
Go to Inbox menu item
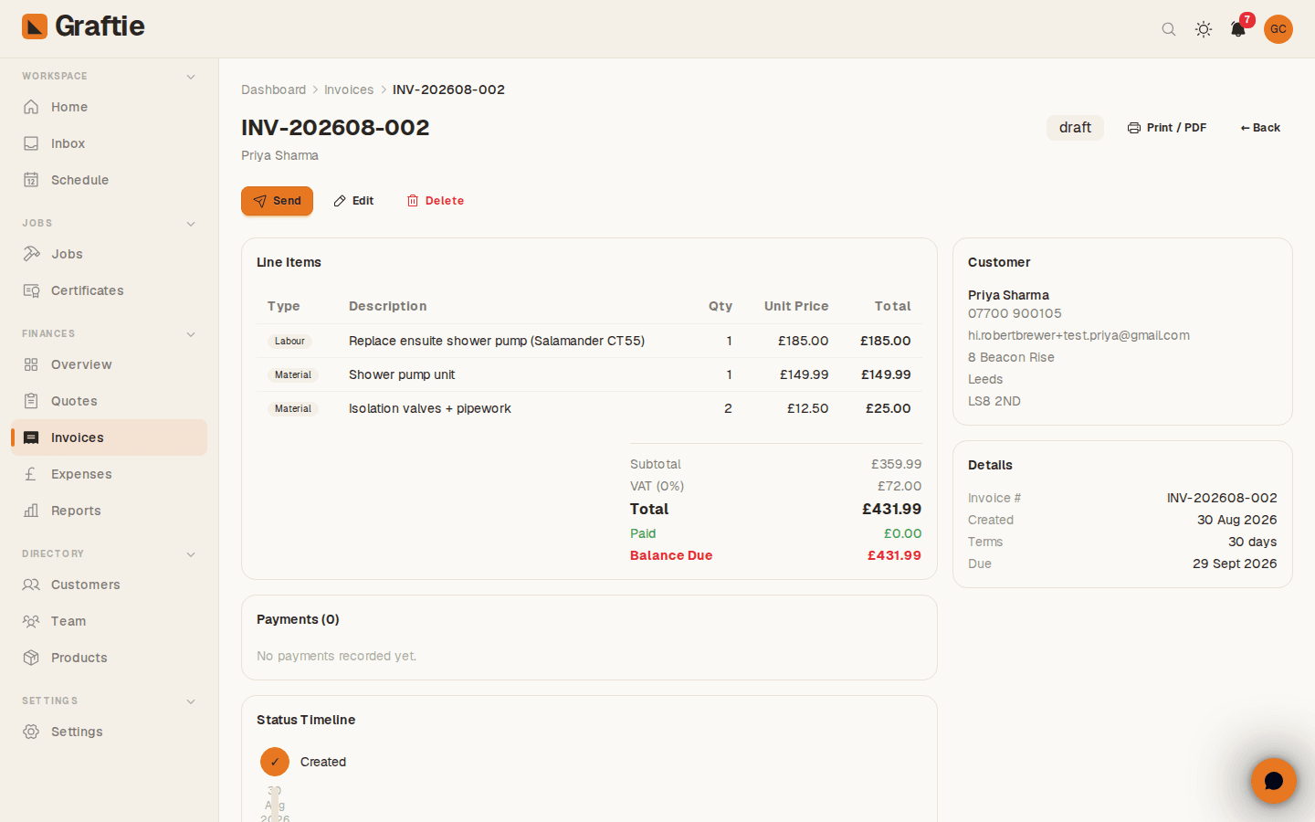(110, 143)
